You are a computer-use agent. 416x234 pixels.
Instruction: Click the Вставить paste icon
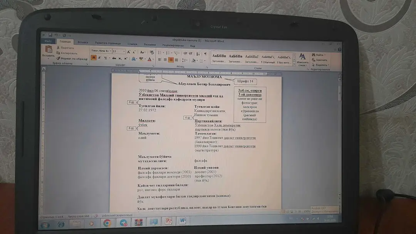click(48, 51)
